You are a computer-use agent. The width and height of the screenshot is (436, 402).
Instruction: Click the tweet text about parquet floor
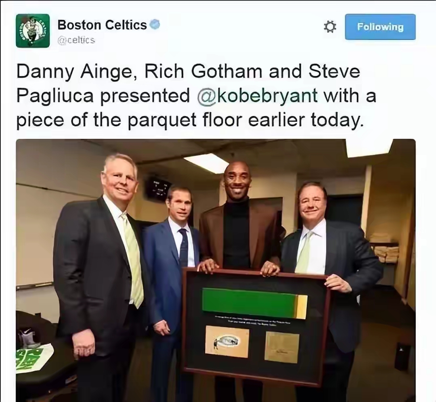point(196,96)
